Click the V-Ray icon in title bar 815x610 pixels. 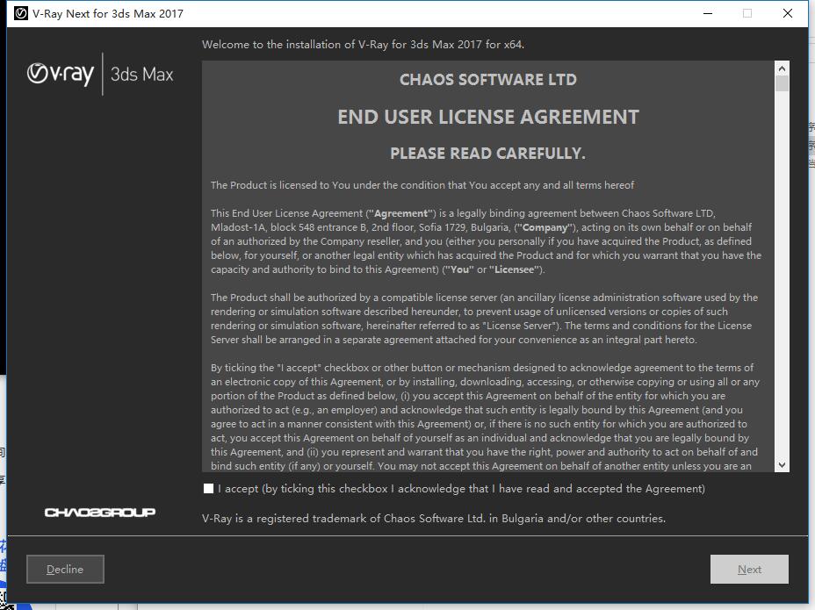coord(21,13)
